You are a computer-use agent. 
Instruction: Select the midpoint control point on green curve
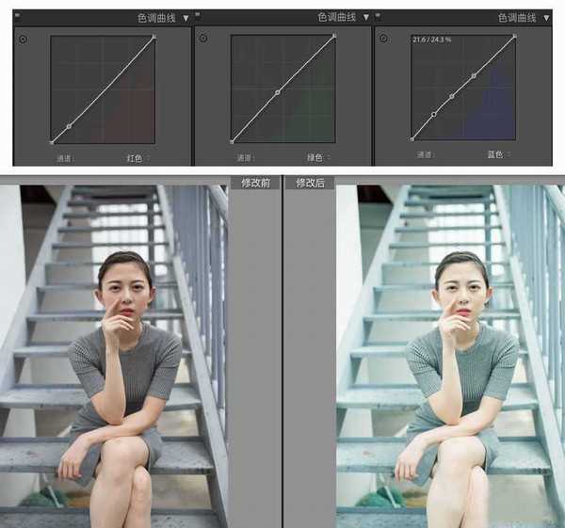[x=278, y=92]
